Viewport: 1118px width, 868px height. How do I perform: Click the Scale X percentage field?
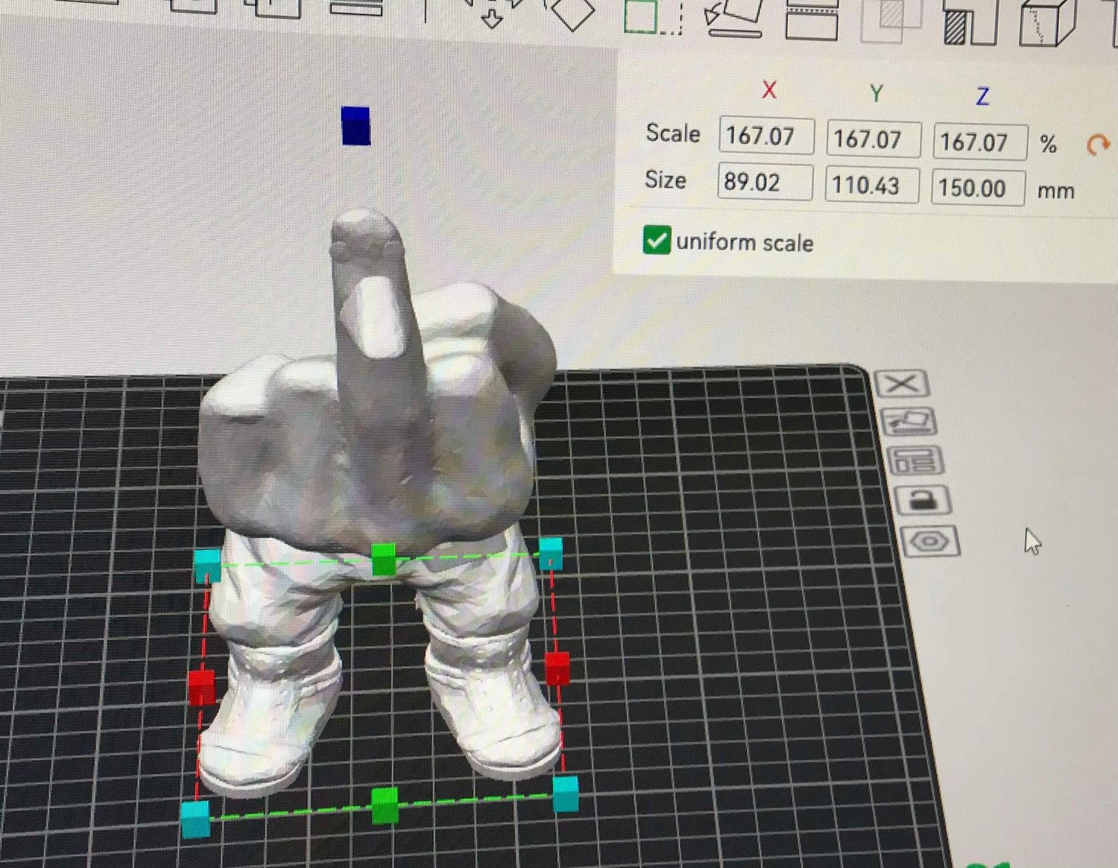(766, 136)
